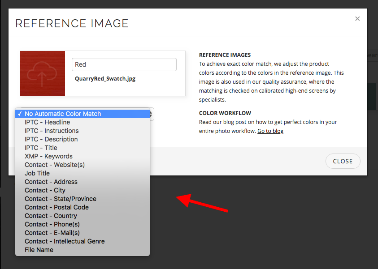Image resolution: width=378 pixels, height=269 pixels.
Task: Choose Contact - Postal Code entry
Action: coord(56,207)
